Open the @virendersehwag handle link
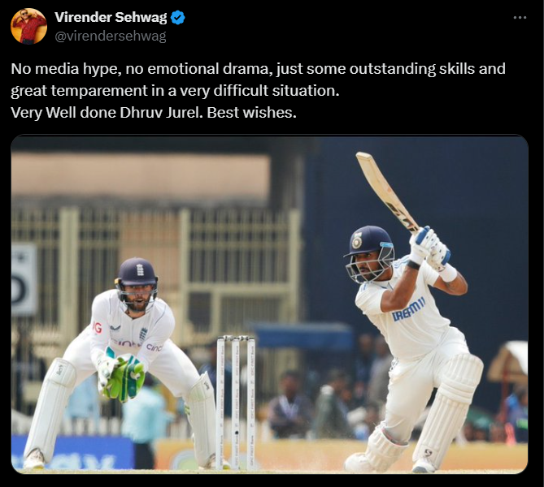Screen dimensions: 544x487 tap(111, 36)
